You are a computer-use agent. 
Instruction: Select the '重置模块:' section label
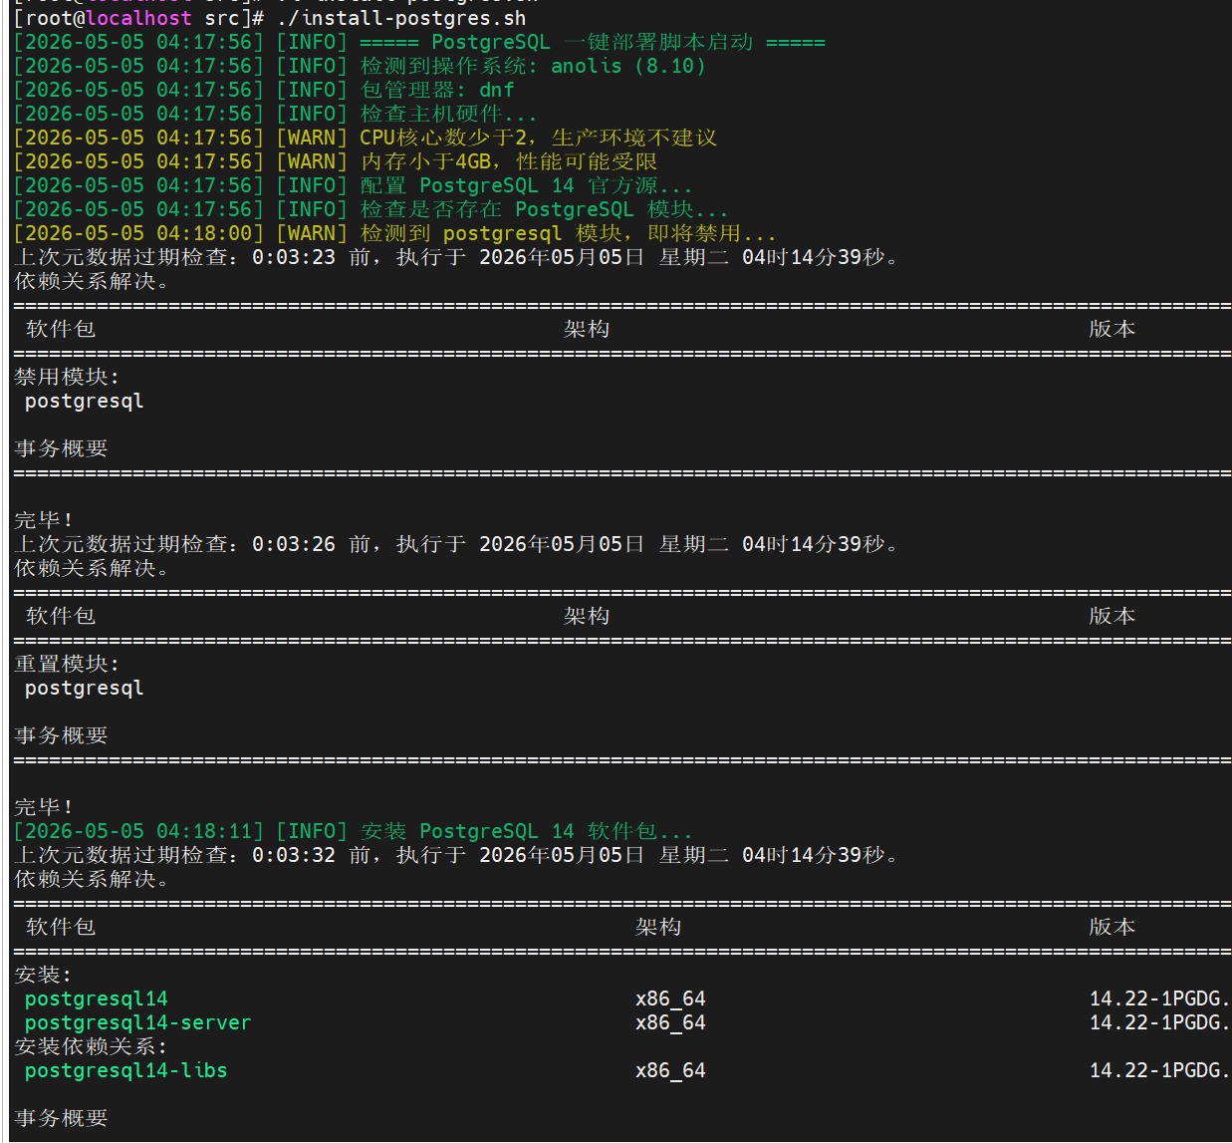pyautogui.click(x=67, y=664)
